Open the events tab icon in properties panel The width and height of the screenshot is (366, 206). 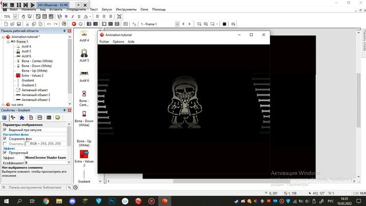(49, 117)
